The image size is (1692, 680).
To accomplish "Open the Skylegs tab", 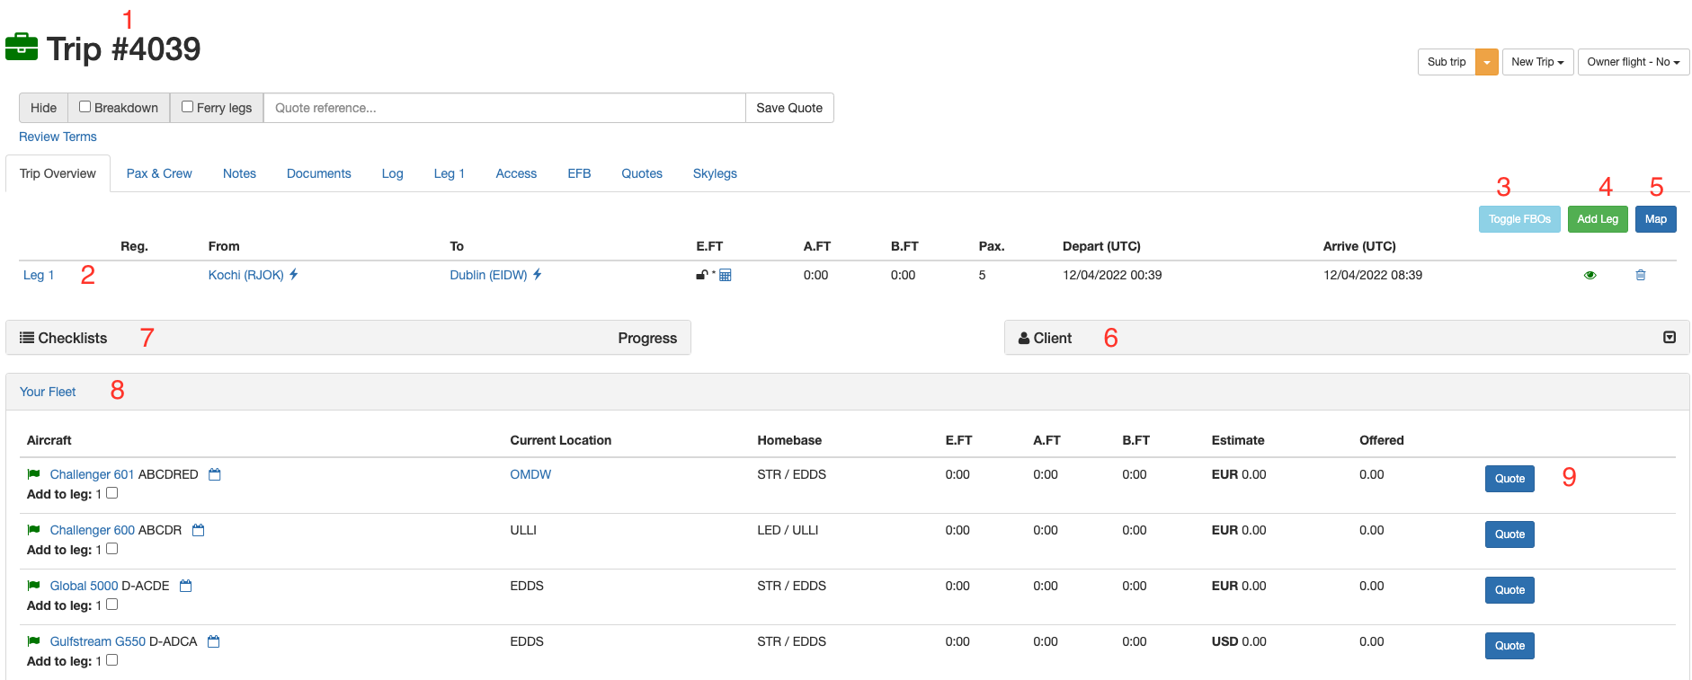I will click(x=715, y=173).
